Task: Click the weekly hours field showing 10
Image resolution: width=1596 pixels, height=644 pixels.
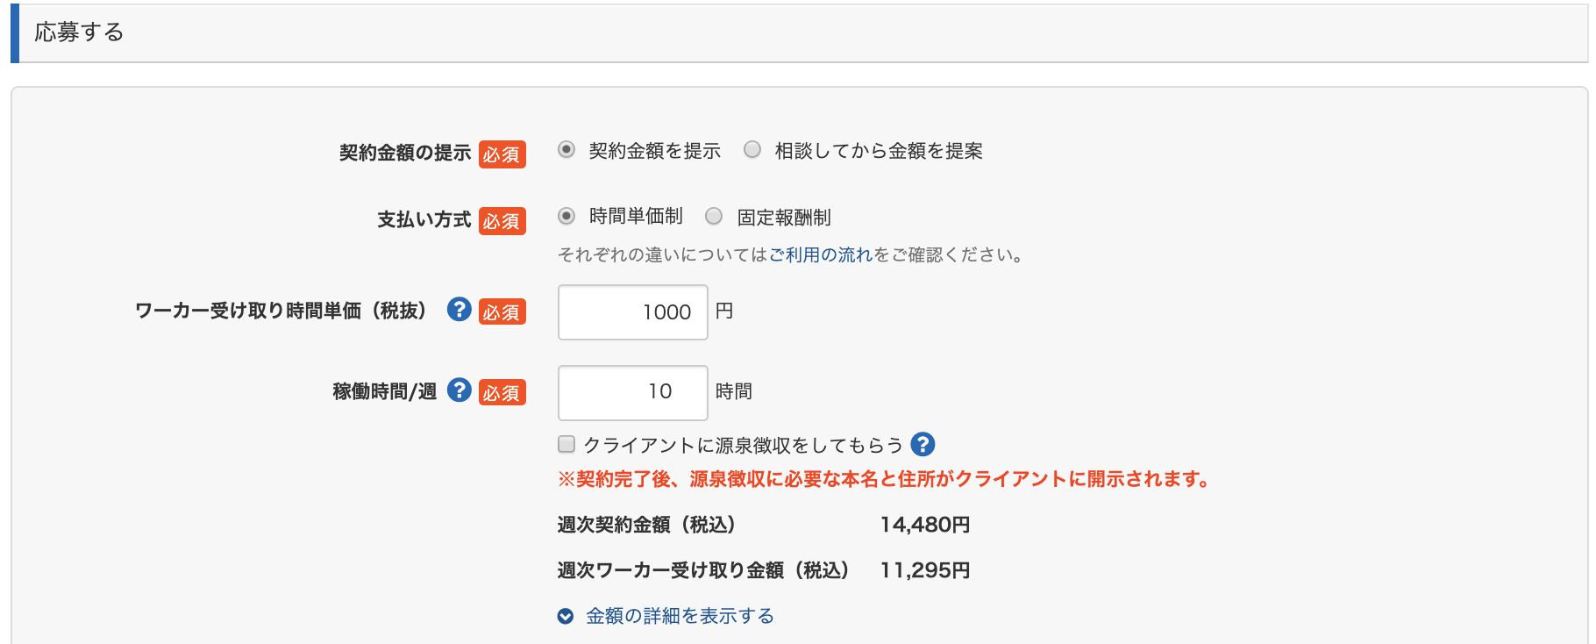Action: click(632, 392)
